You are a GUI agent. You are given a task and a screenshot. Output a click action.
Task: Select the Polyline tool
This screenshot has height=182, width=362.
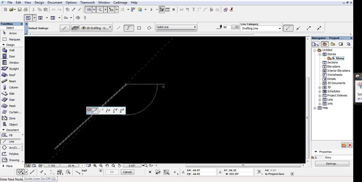(11, 154)
